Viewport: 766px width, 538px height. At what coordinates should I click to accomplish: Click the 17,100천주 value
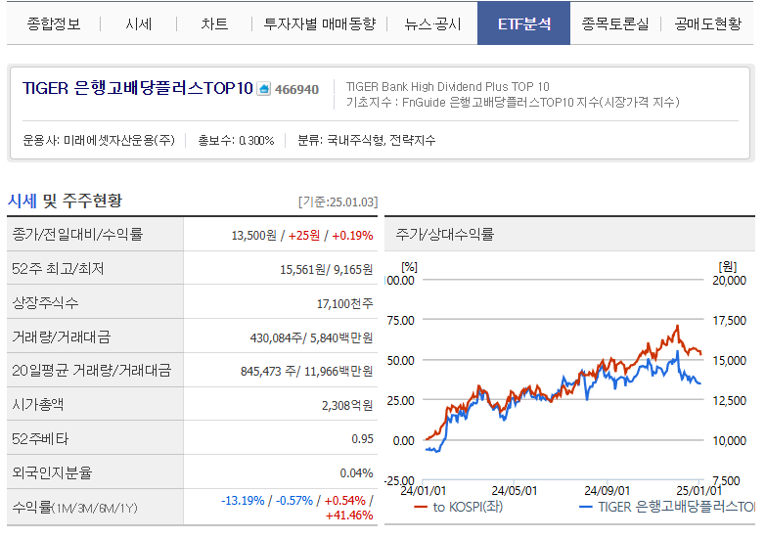click(x=345, y=303)
